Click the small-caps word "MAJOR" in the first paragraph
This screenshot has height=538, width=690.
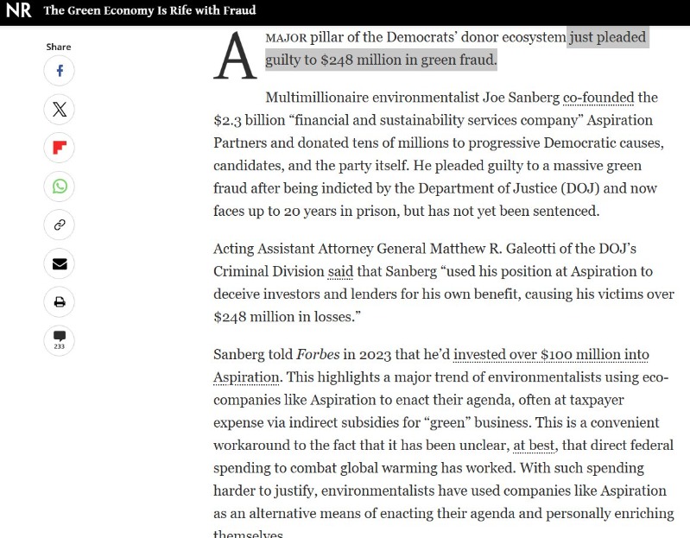[x=286, y=38]
